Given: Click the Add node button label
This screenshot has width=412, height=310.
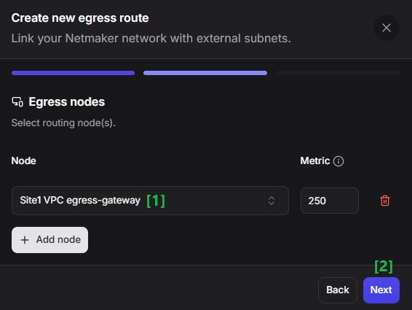Looking at the screenshot, I should [x=58, y=240].
